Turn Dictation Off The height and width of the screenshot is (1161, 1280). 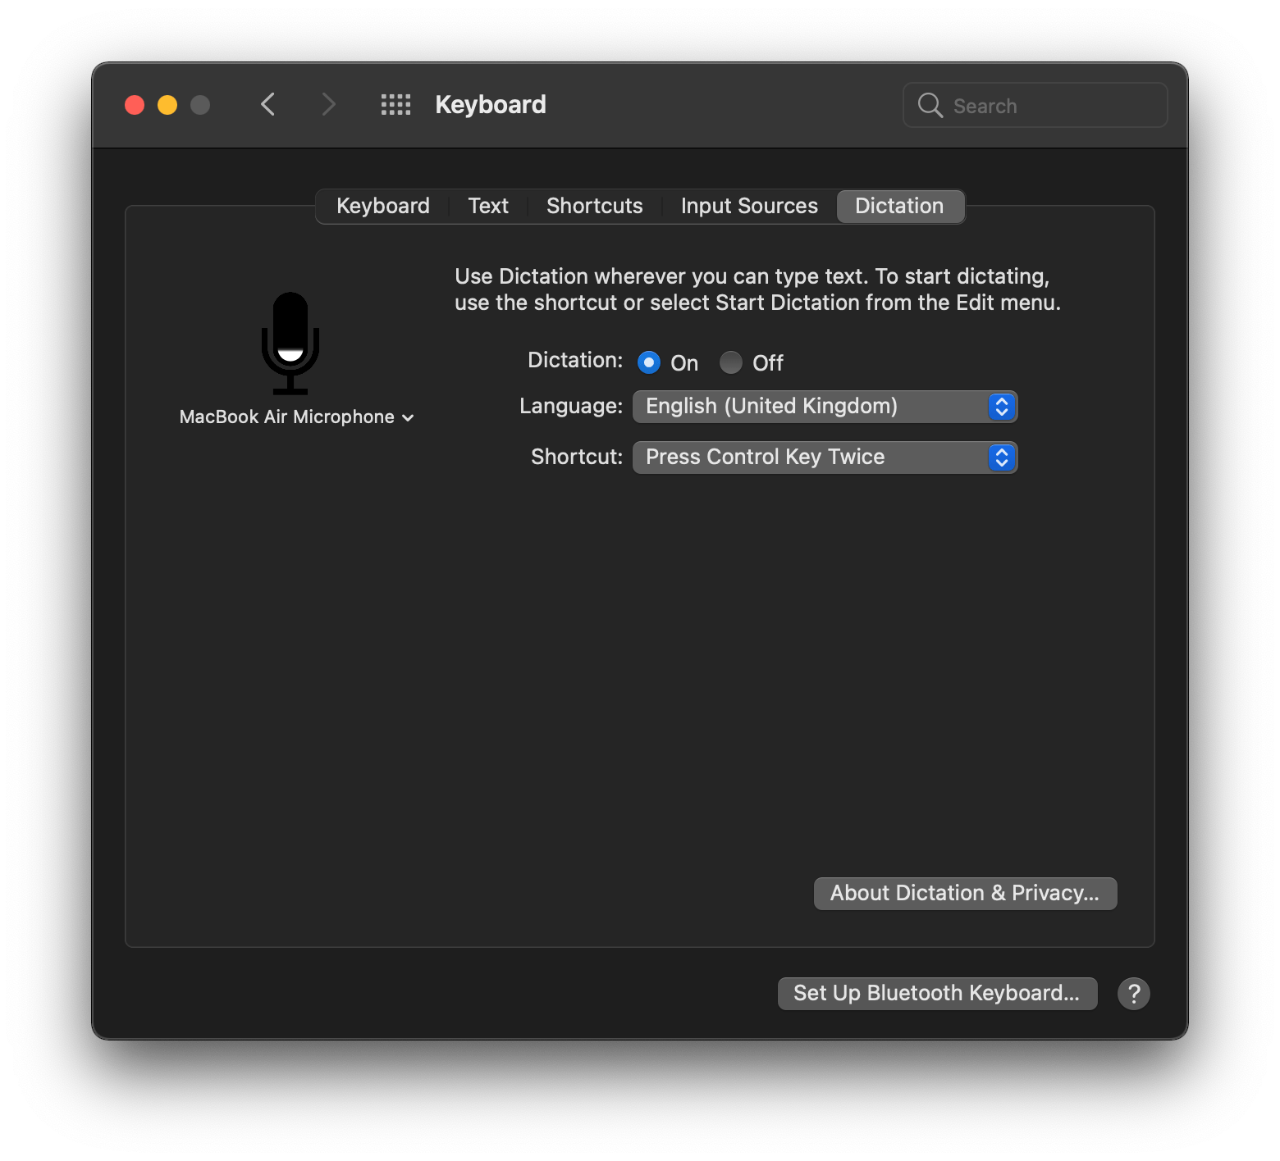click(730, 362)
